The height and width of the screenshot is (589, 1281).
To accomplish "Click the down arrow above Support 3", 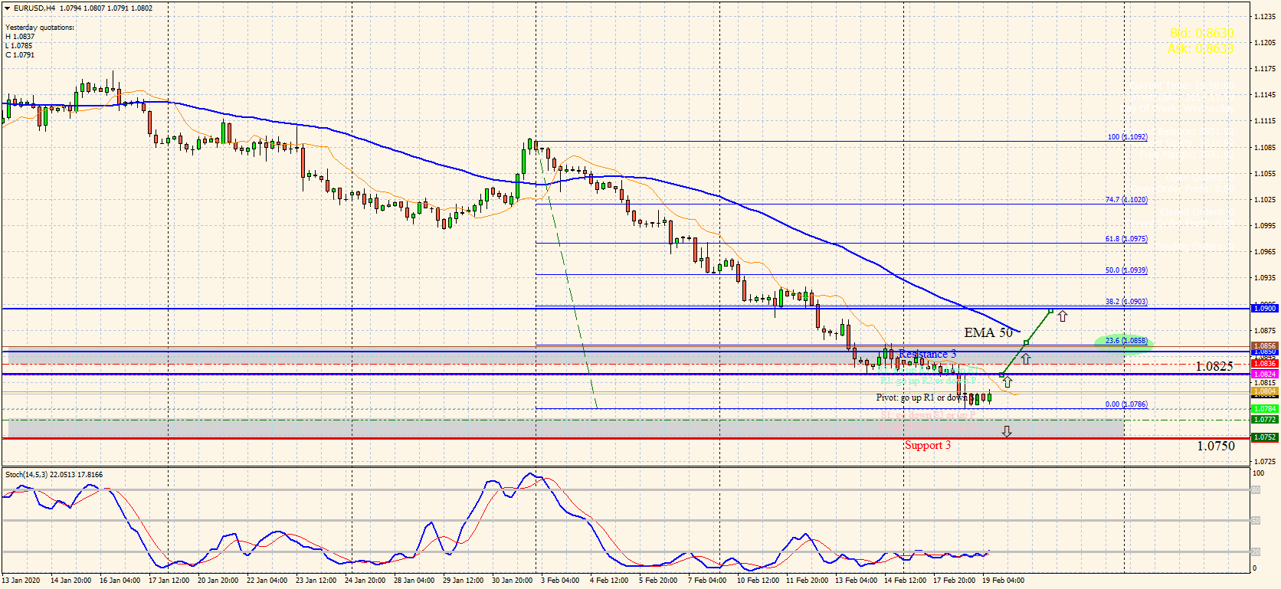I will coord(1007,431).
